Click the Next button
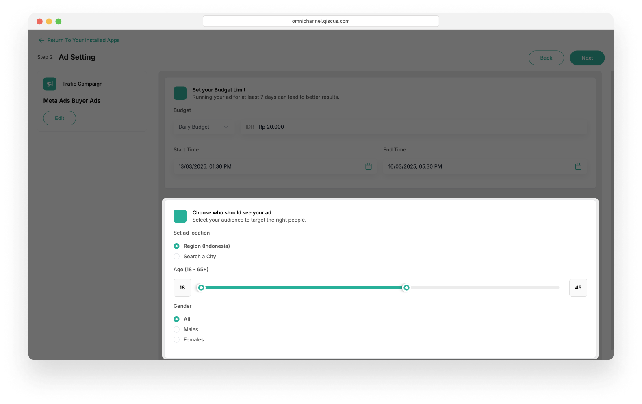 tap(587, 58)
